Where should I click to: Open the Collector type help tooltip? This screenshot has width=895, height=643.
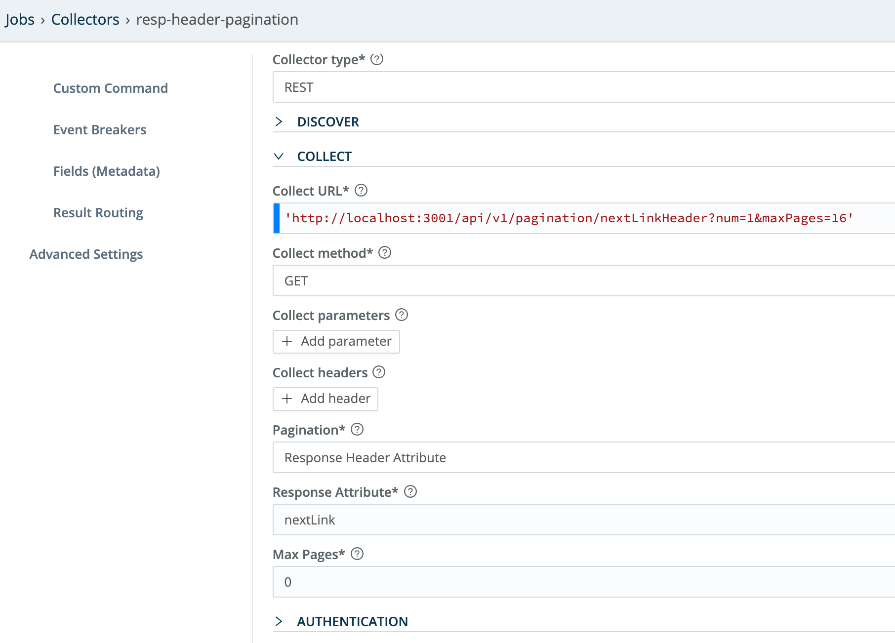coord(377,59)
